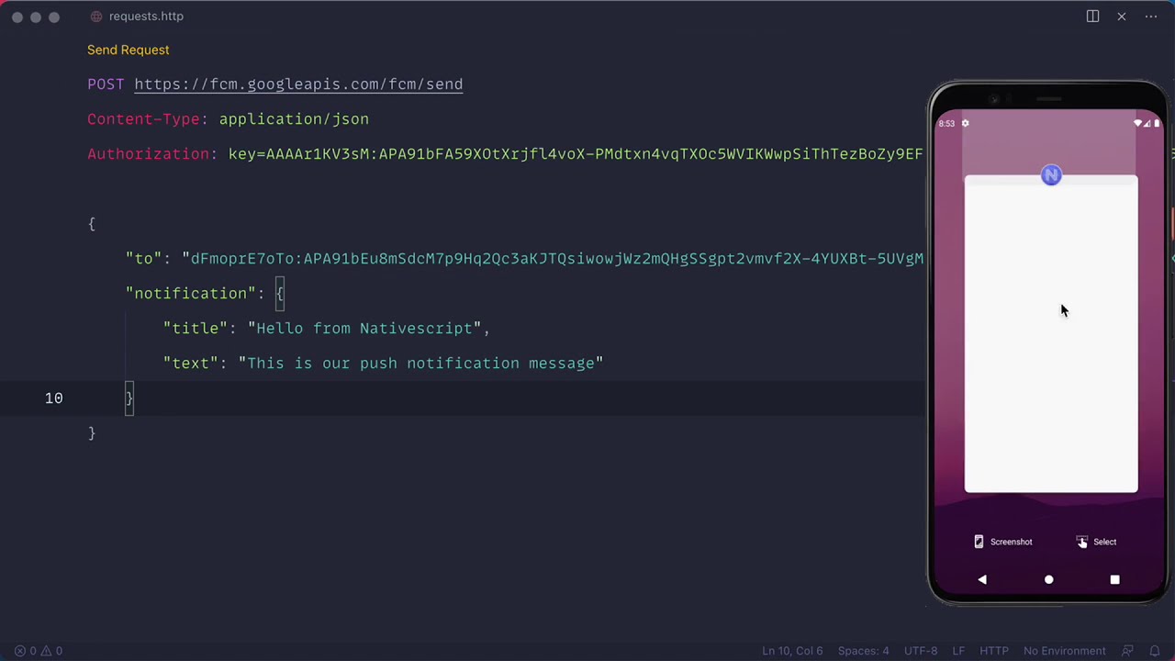1175x661 pixels.
Task: Switch the No Environment selector
Action: 1064,651
